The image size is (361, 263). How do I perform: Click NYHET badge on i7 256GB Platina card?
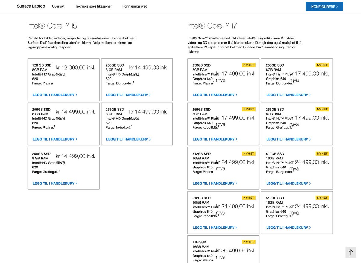249,65
